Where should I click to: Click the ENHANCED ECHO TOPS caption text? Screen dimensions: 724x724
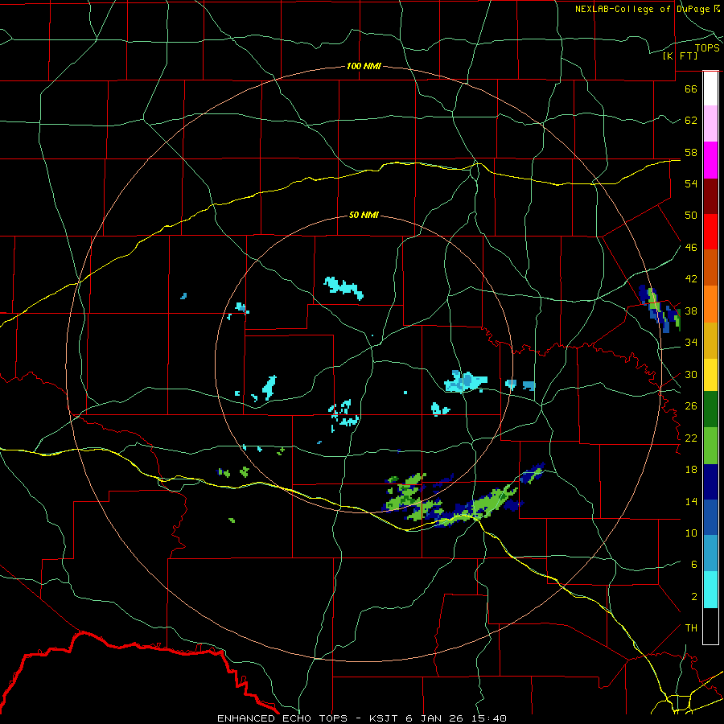[282, 718]
